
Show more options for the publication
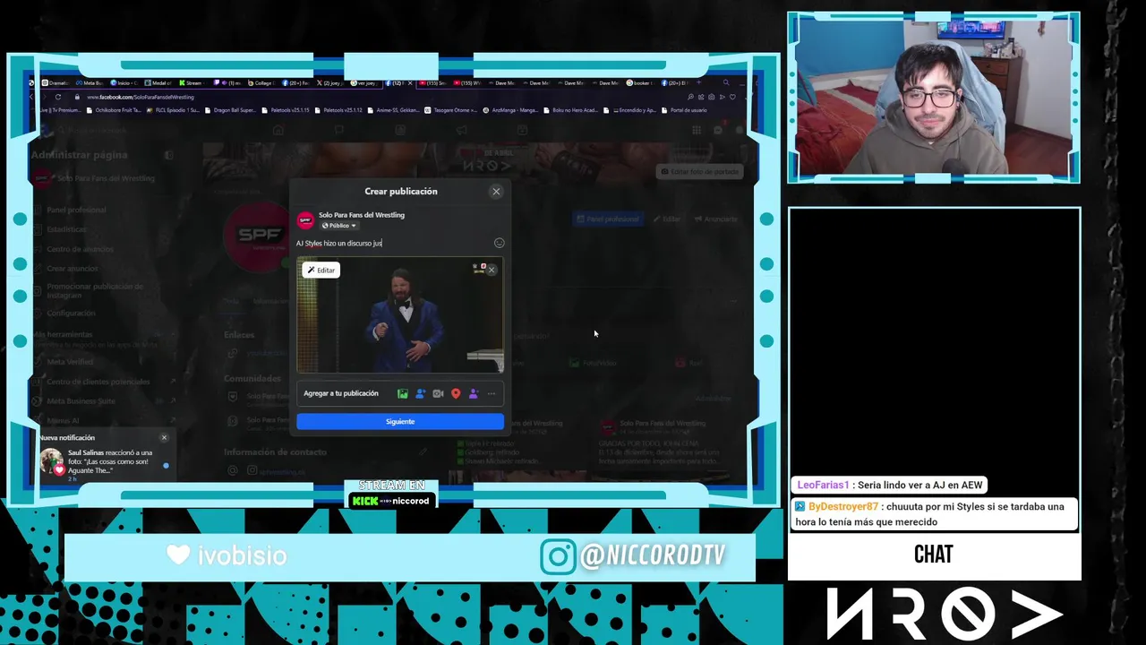[491, 393]
